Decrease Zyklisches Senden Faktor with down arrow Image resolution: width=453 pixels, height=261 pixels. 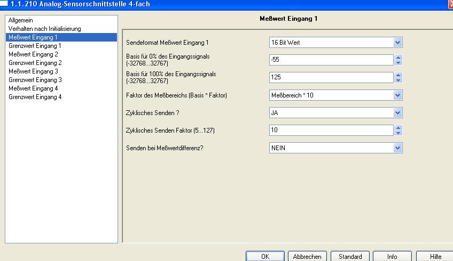click(398, 133)
